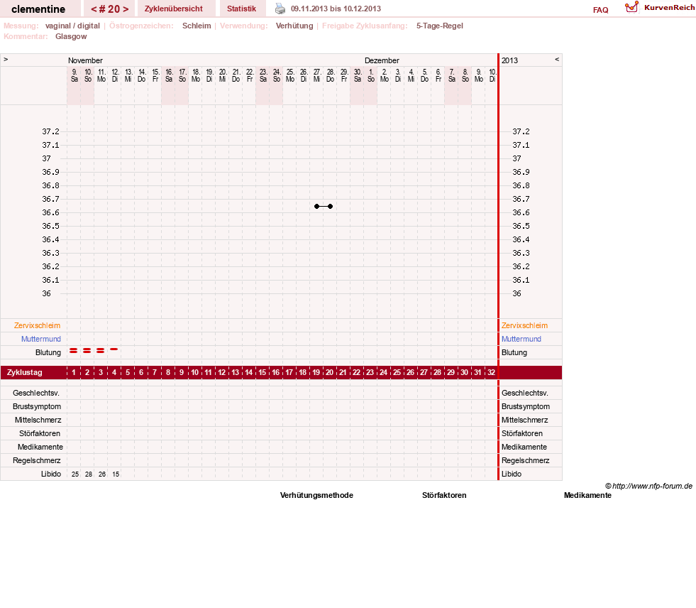Click the < arrow right of the 2013 header

pos(557,59)
